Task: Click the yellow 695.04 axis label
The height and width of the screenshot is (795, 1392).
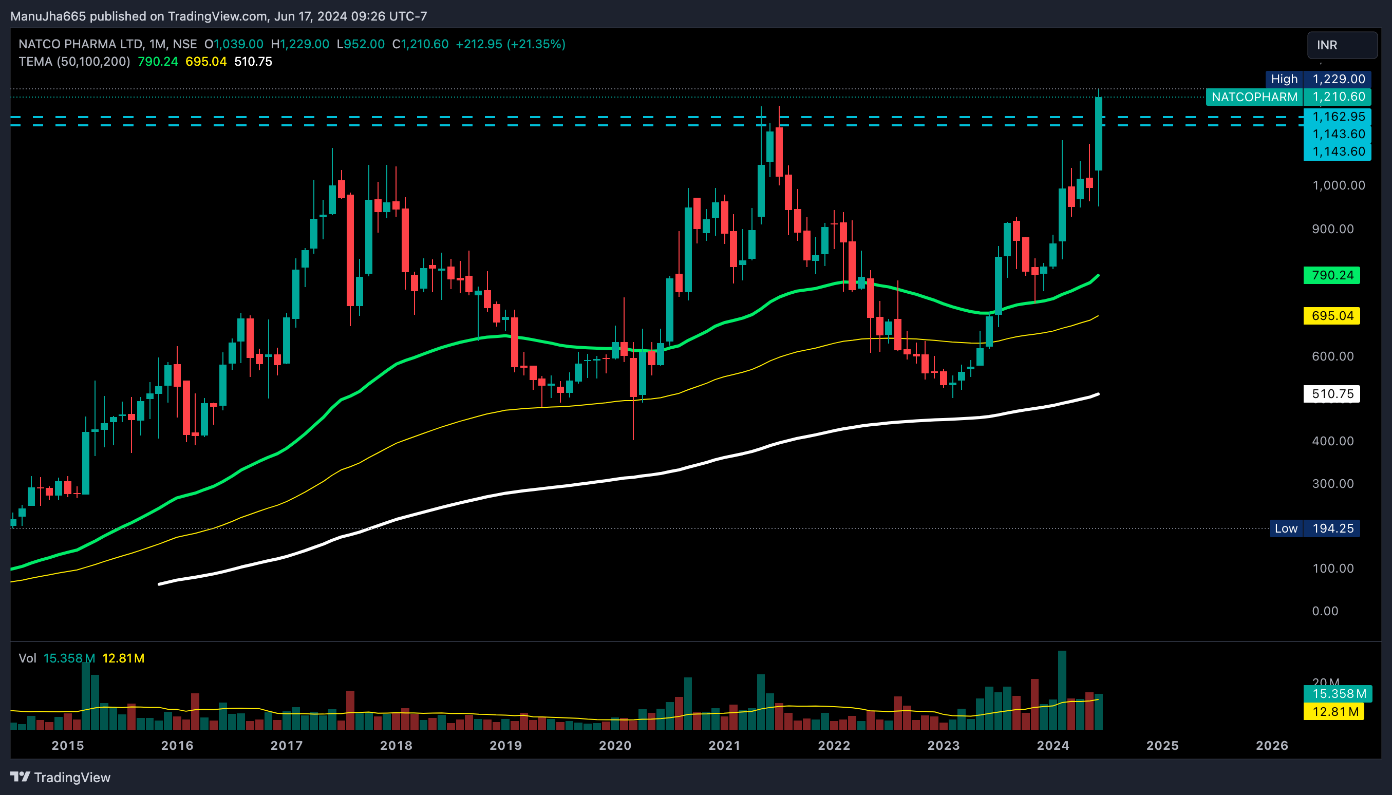Action: click(x=1331, y=316)
